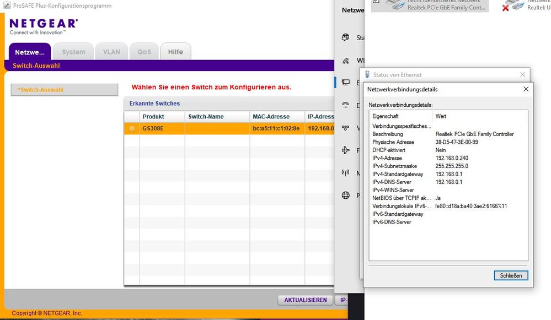This screenshot has width=551, height=320.
Task: Open the System tab
Action: [73, 52]
